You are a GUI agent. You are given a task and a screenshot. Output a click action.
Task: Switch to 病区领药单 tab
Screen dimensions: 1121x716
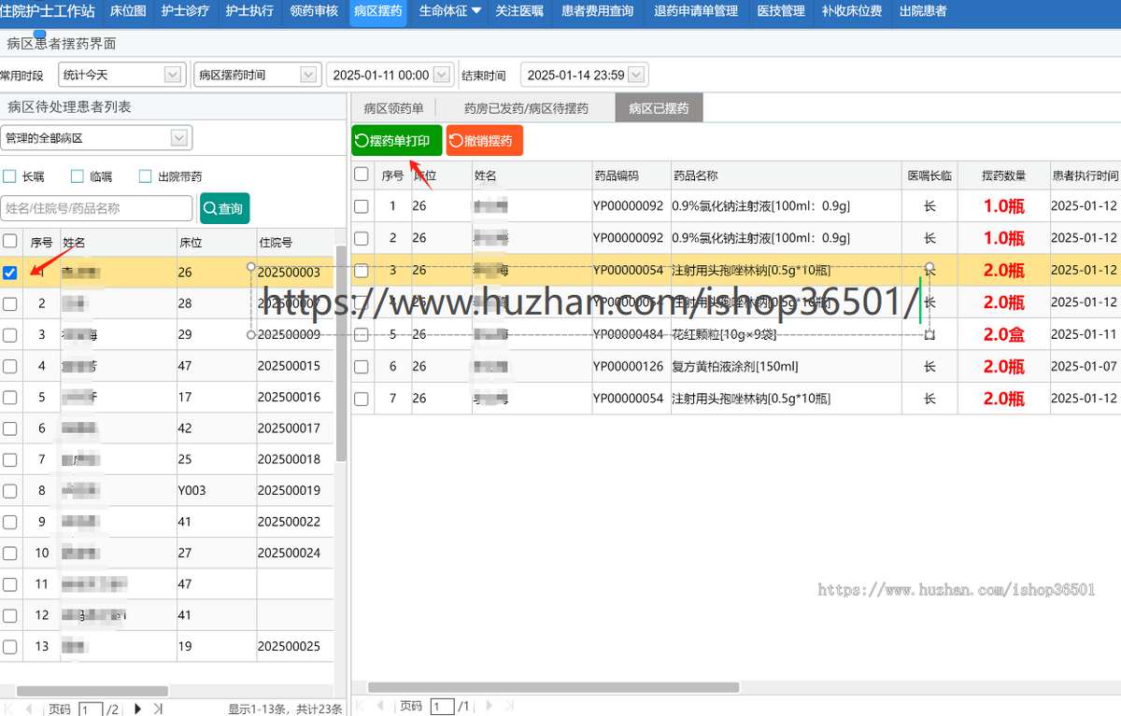coord(393,108)
